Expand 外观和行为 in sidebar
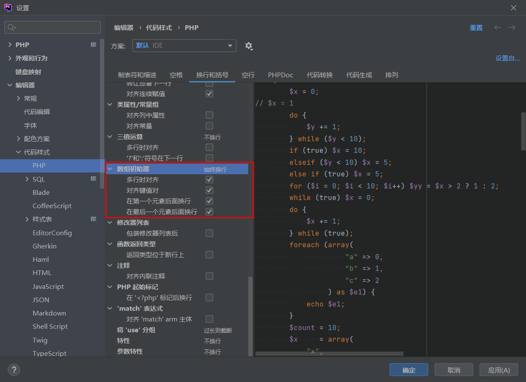526x382 pixels. pos(10,58)
